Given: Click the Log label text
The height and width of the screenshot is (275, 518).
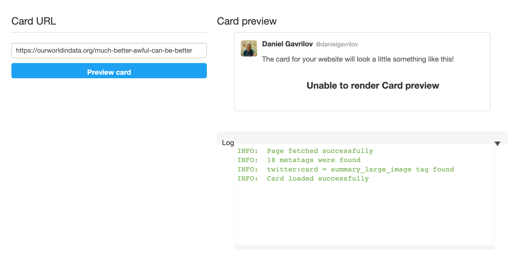Looking at the screenshot, I should 228,143.
